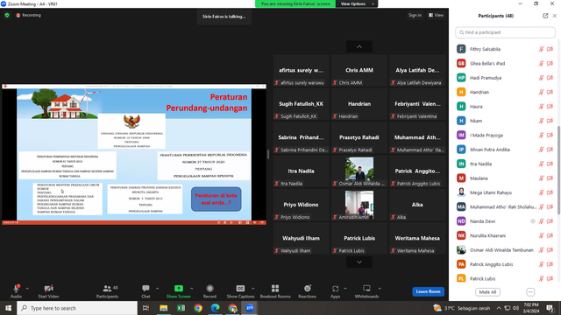Open more participant options ellipsis button
Screen dimensions: 561x315
[530, 292]
